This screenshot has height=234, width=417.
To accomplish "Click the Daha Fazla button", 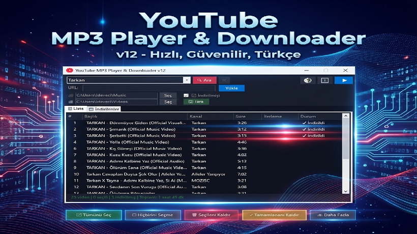I will coord(333,215).
